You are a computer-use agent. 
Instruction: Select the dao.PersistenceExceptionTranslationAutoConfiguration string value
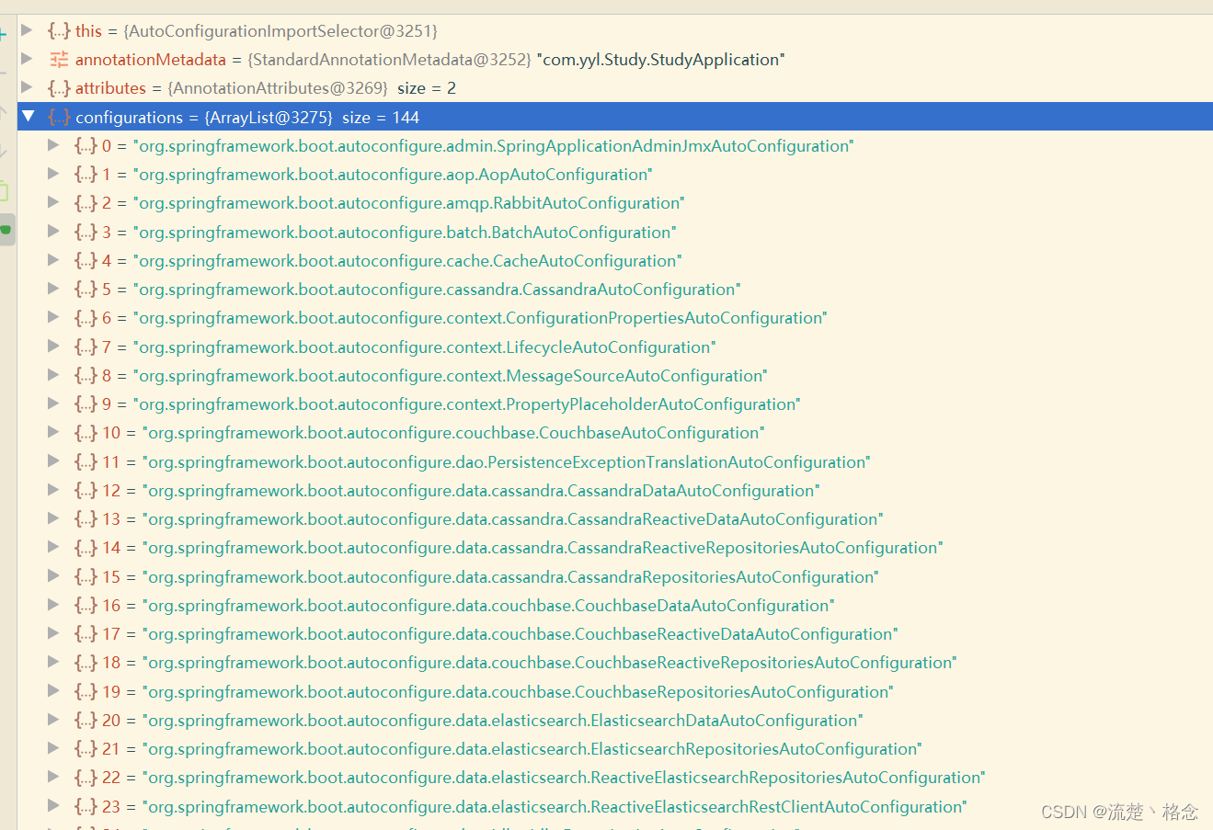507,462
